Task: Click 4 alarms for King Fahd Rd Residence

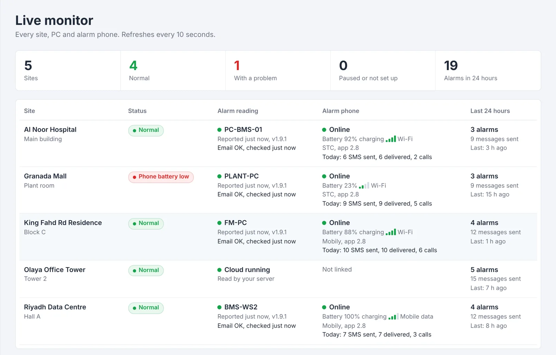Action: 484,223
